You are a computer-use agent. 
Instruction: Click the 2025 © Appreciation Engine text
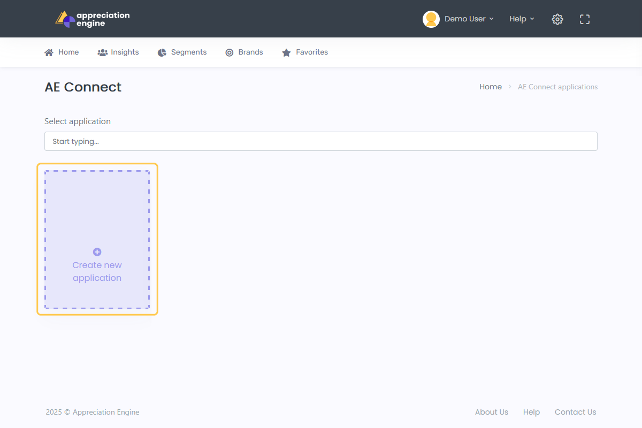point(93,412)
